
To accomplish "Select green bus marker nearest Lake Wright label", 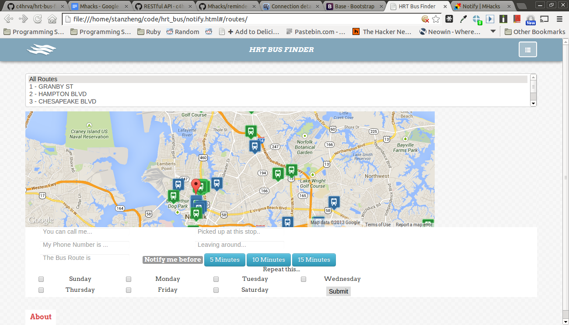I will tap(292, 171).
